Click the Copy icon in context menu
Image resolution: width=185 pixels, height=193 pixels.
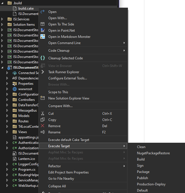tap(43, 120)
